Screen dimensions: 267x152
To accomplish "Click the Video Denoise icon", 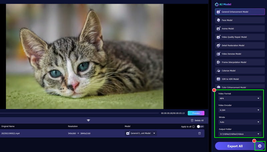I will pyautogui.click(x=218, y=54).
